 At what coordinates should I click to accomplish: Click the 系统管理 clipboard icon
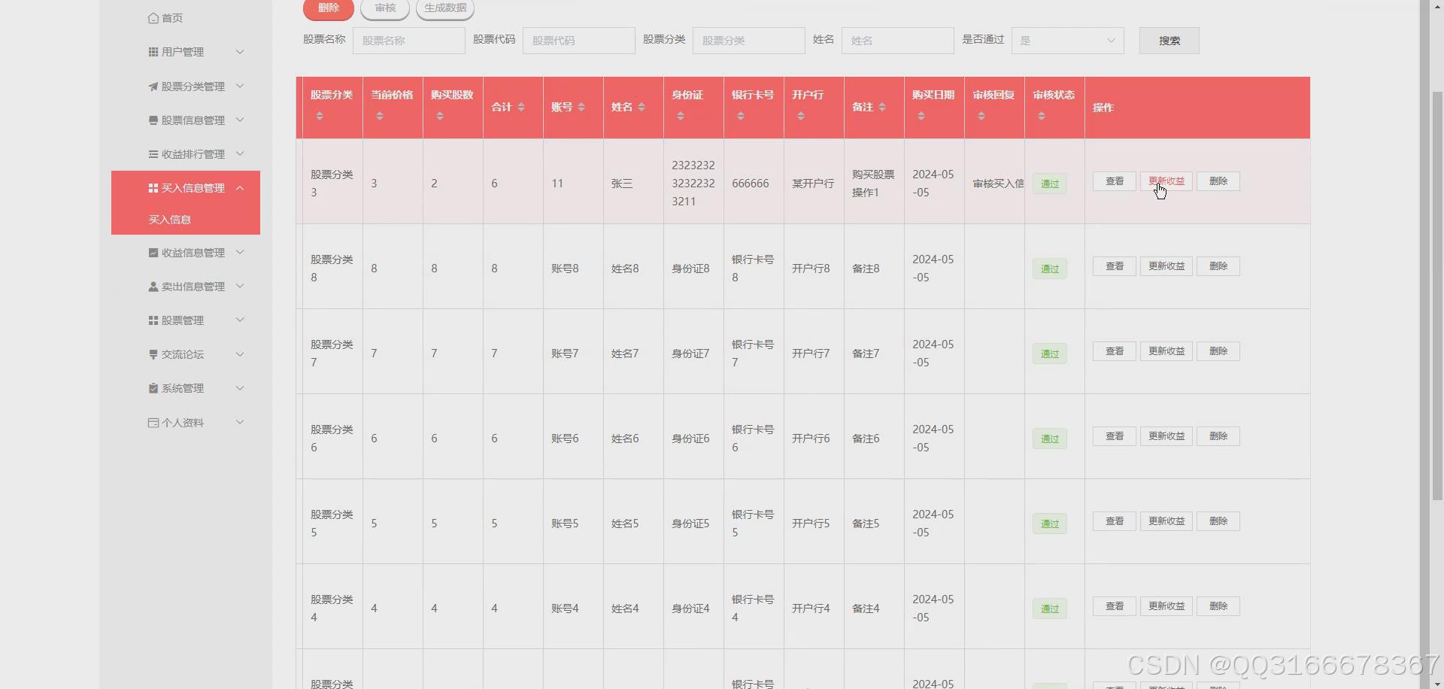(153, 388)
